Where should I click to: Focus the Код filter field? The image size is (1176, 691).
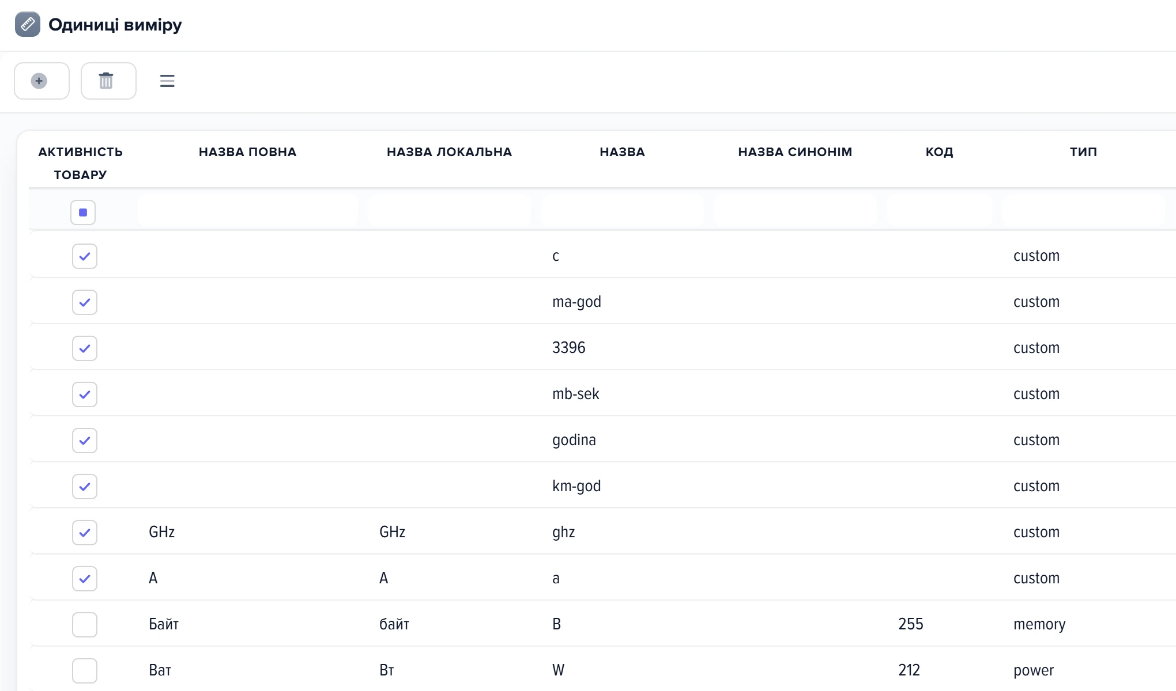point(940,210)
